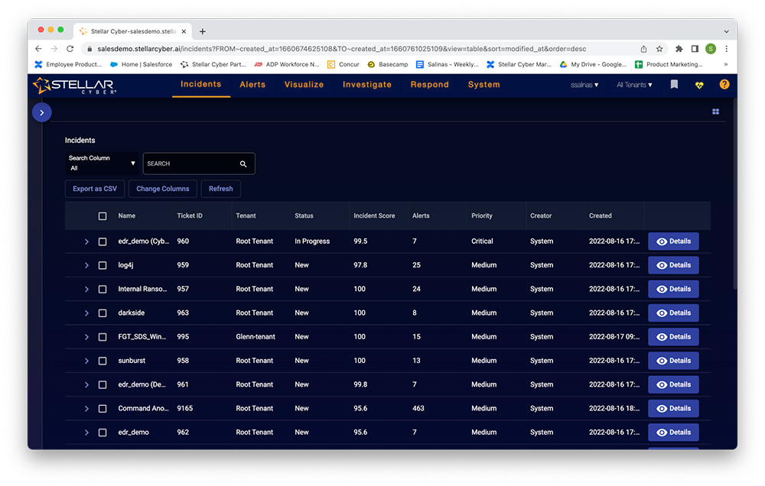Tick the checkbox for darkside incident
Image resolution: width=765 pixels, height=486 pixels.
point(103,313)
